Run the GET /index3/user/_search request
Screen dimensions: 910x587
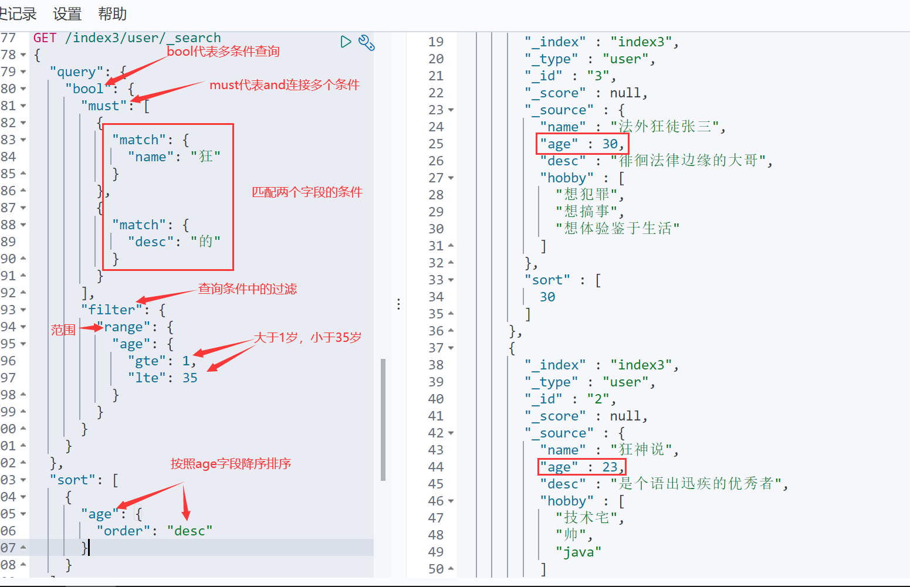tap(346, 42)
